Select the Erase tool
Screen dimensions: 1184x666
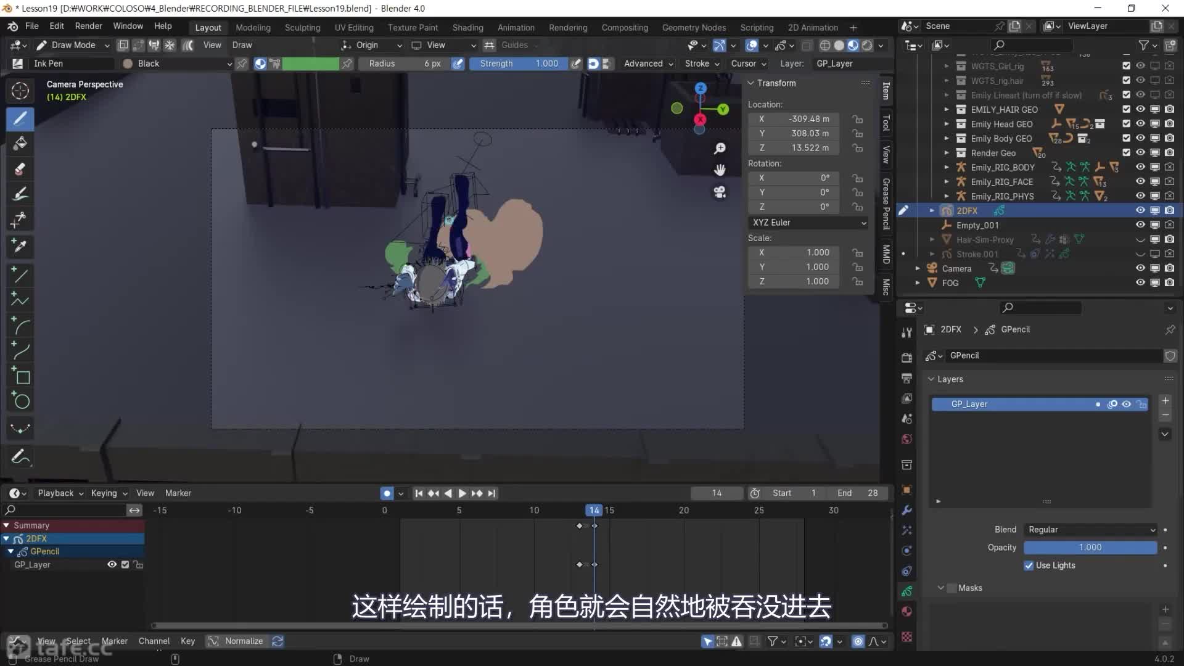click(x=20, y=168)
